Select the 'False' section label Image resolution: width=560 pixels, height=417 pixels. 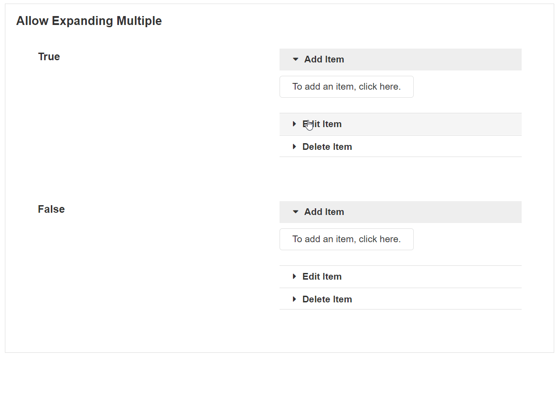(51, 209)
